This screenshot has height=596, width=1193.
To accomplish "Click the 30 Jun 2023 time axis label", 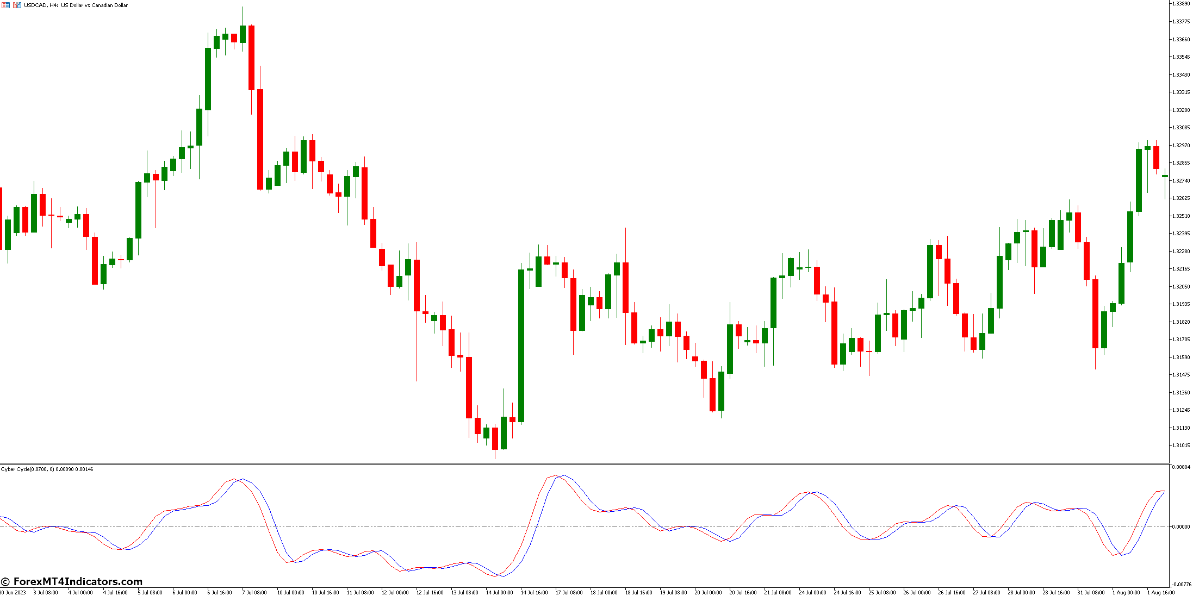I will (x=12, y=593).
